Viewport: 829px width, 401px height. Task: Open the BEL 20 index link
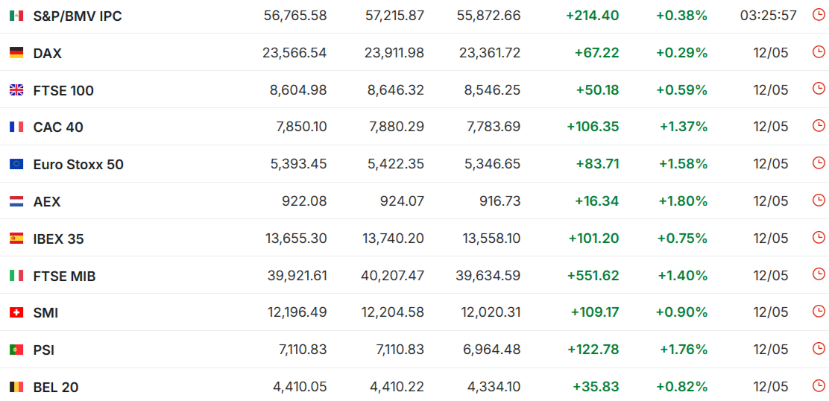(55, 388)
